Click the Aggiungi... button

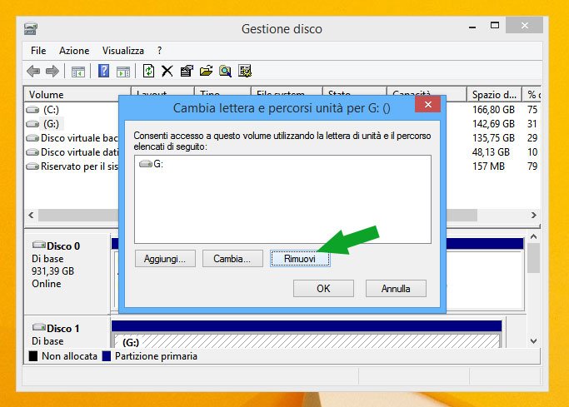coord(165,258)
